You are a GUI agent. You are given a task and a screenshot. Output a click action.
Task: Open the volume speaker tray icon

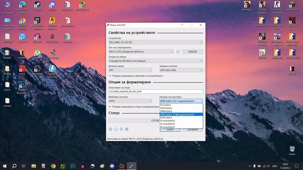click(x=268, y=166)
